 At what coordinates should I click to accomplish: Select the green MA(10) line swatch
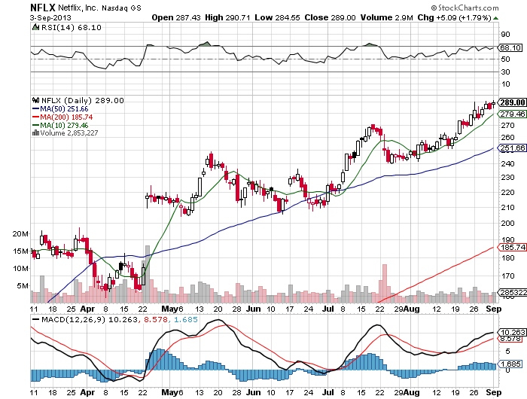(35, 126)
